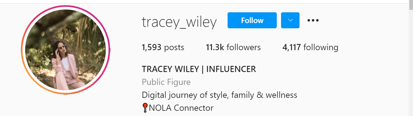The width and height of the screenshot is (413, 116).
Task: Expand suggested accounts with the chevron button
Action: click(290, 20)
